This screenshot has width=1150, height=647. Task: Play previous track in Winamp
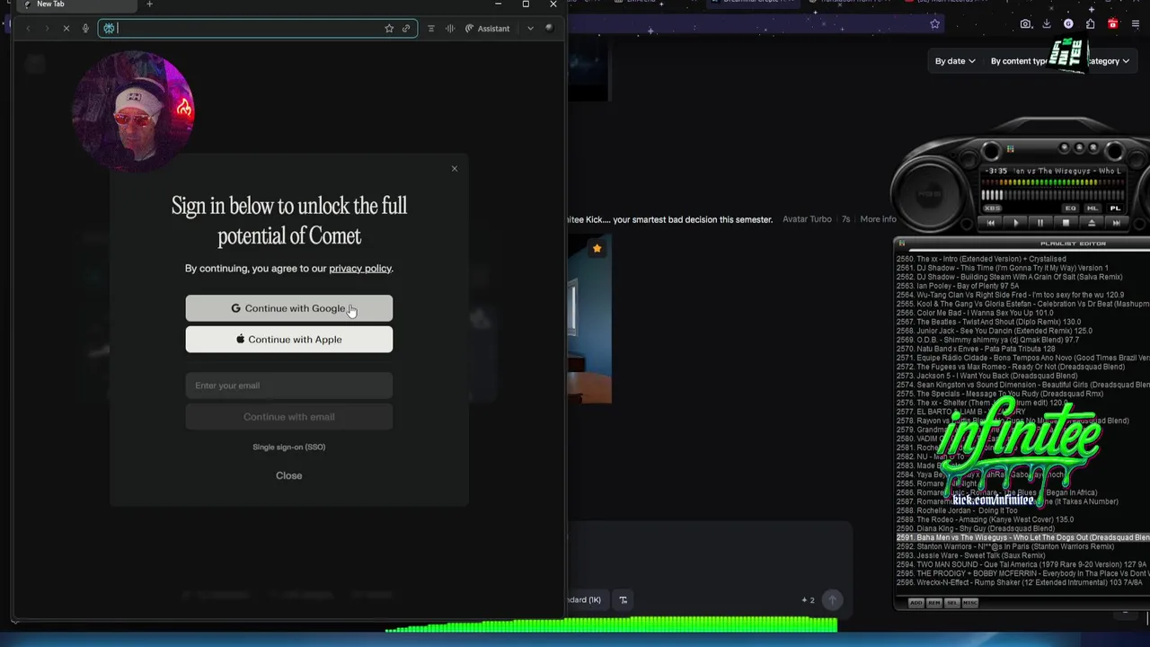point(991,223)
